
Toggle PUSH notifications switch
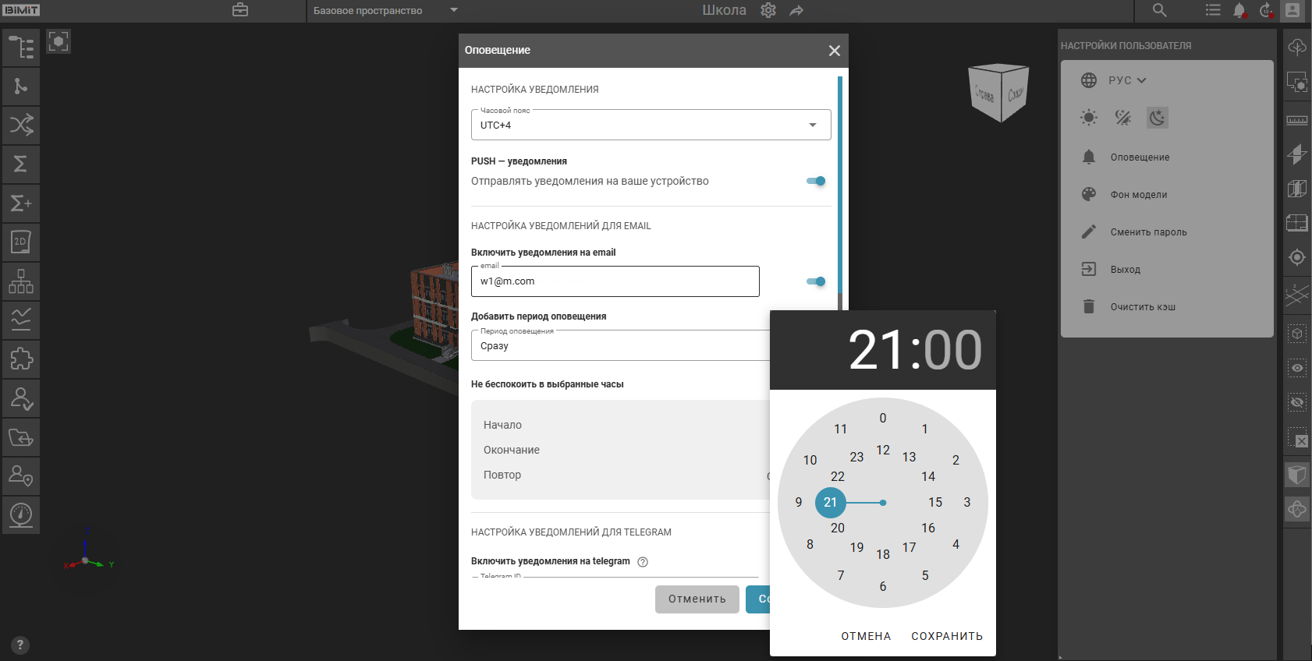(x=816, y=181)
